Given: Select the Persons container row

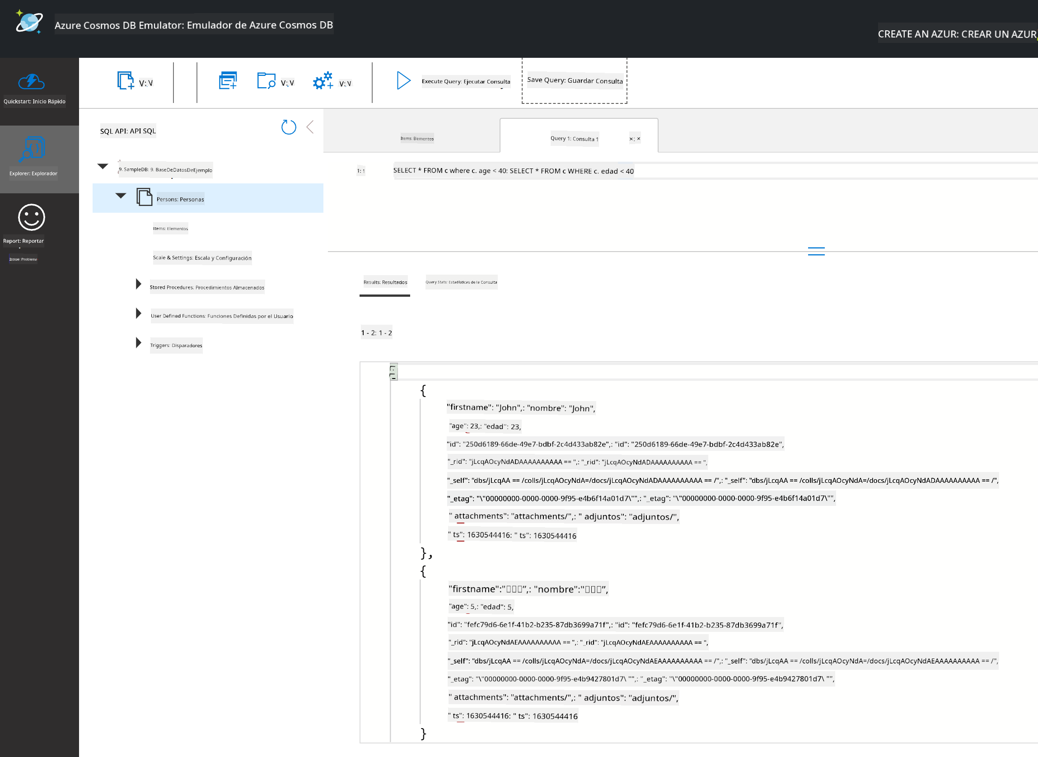Looking at the screenshot, I should tap(208, 198).
